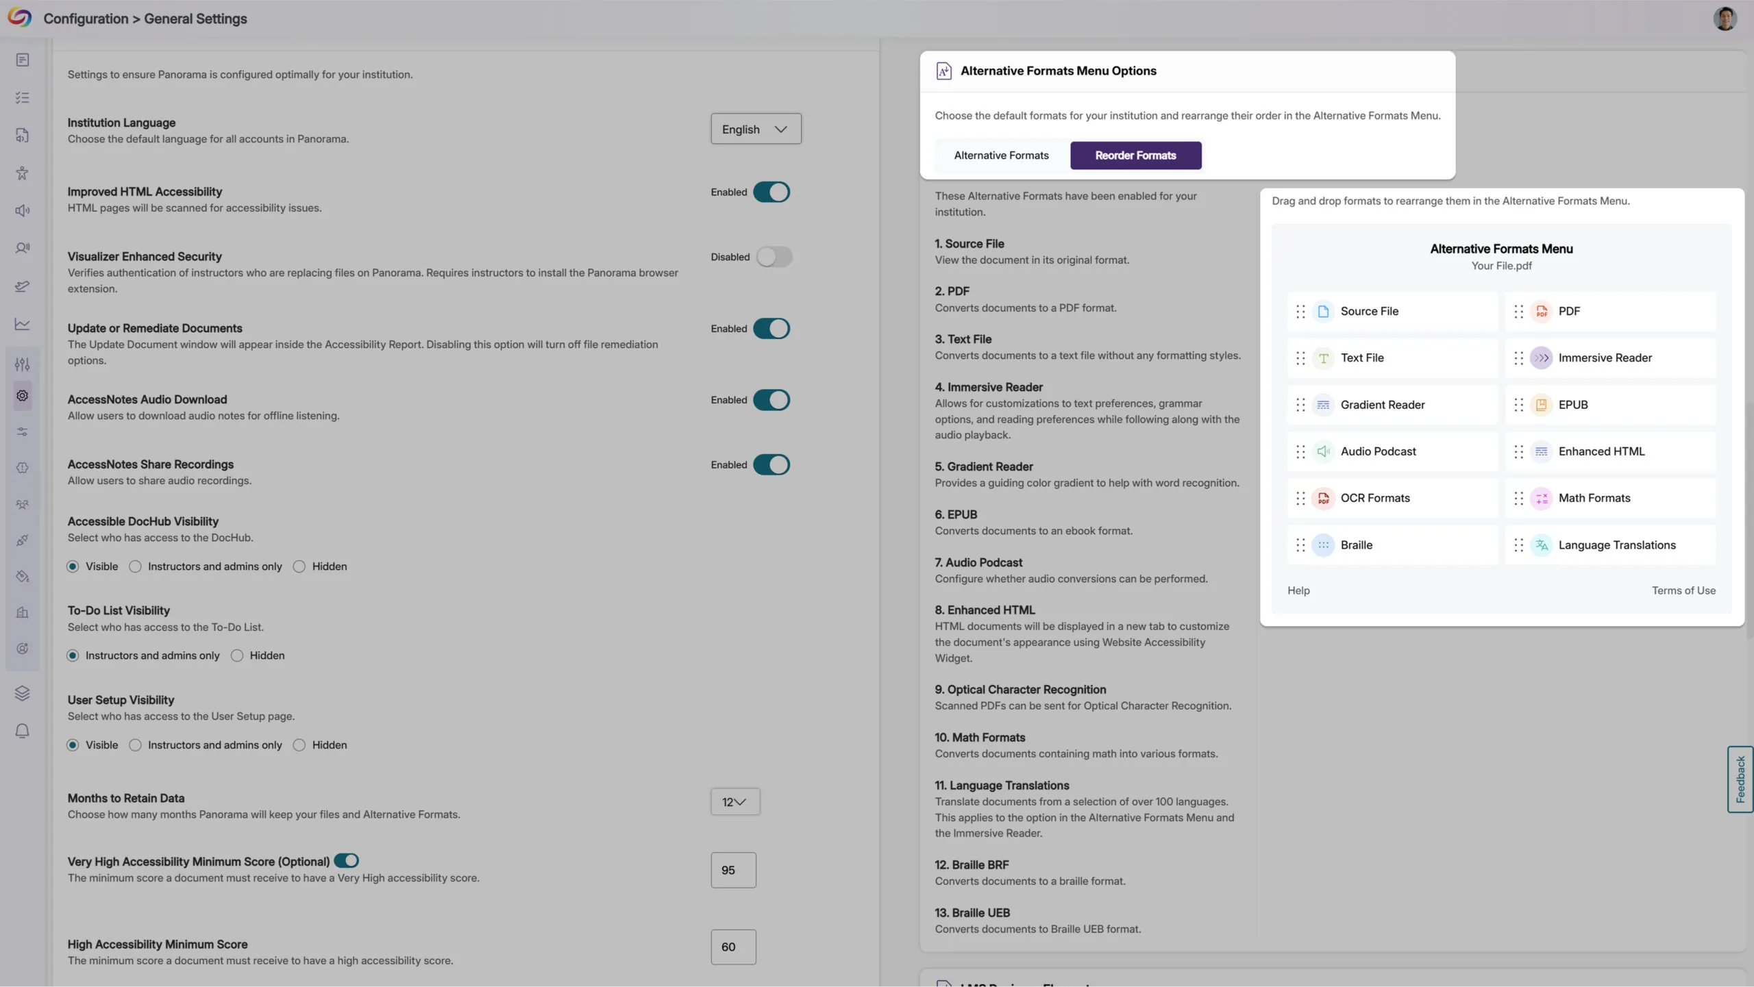The image size is (1754, 987).
Task: Click the Language Translations format icon
Action: (1541, 545)
